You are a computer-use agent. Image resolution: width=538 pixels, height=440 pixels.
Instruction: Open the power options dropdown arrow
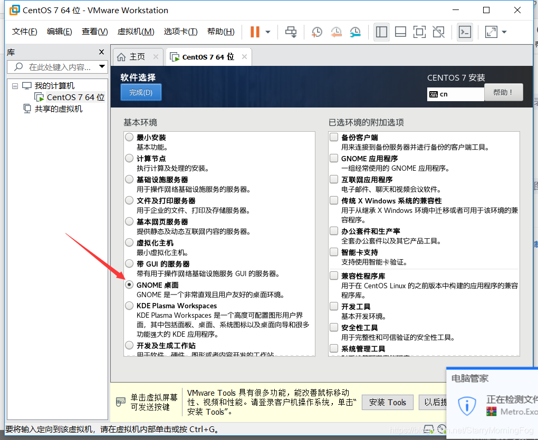coord(268,32)
